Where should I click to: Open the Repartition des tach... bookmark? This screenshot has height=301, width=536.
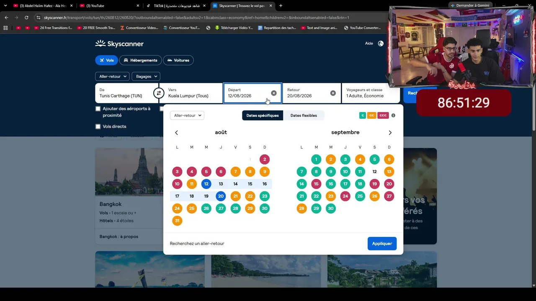277,28
